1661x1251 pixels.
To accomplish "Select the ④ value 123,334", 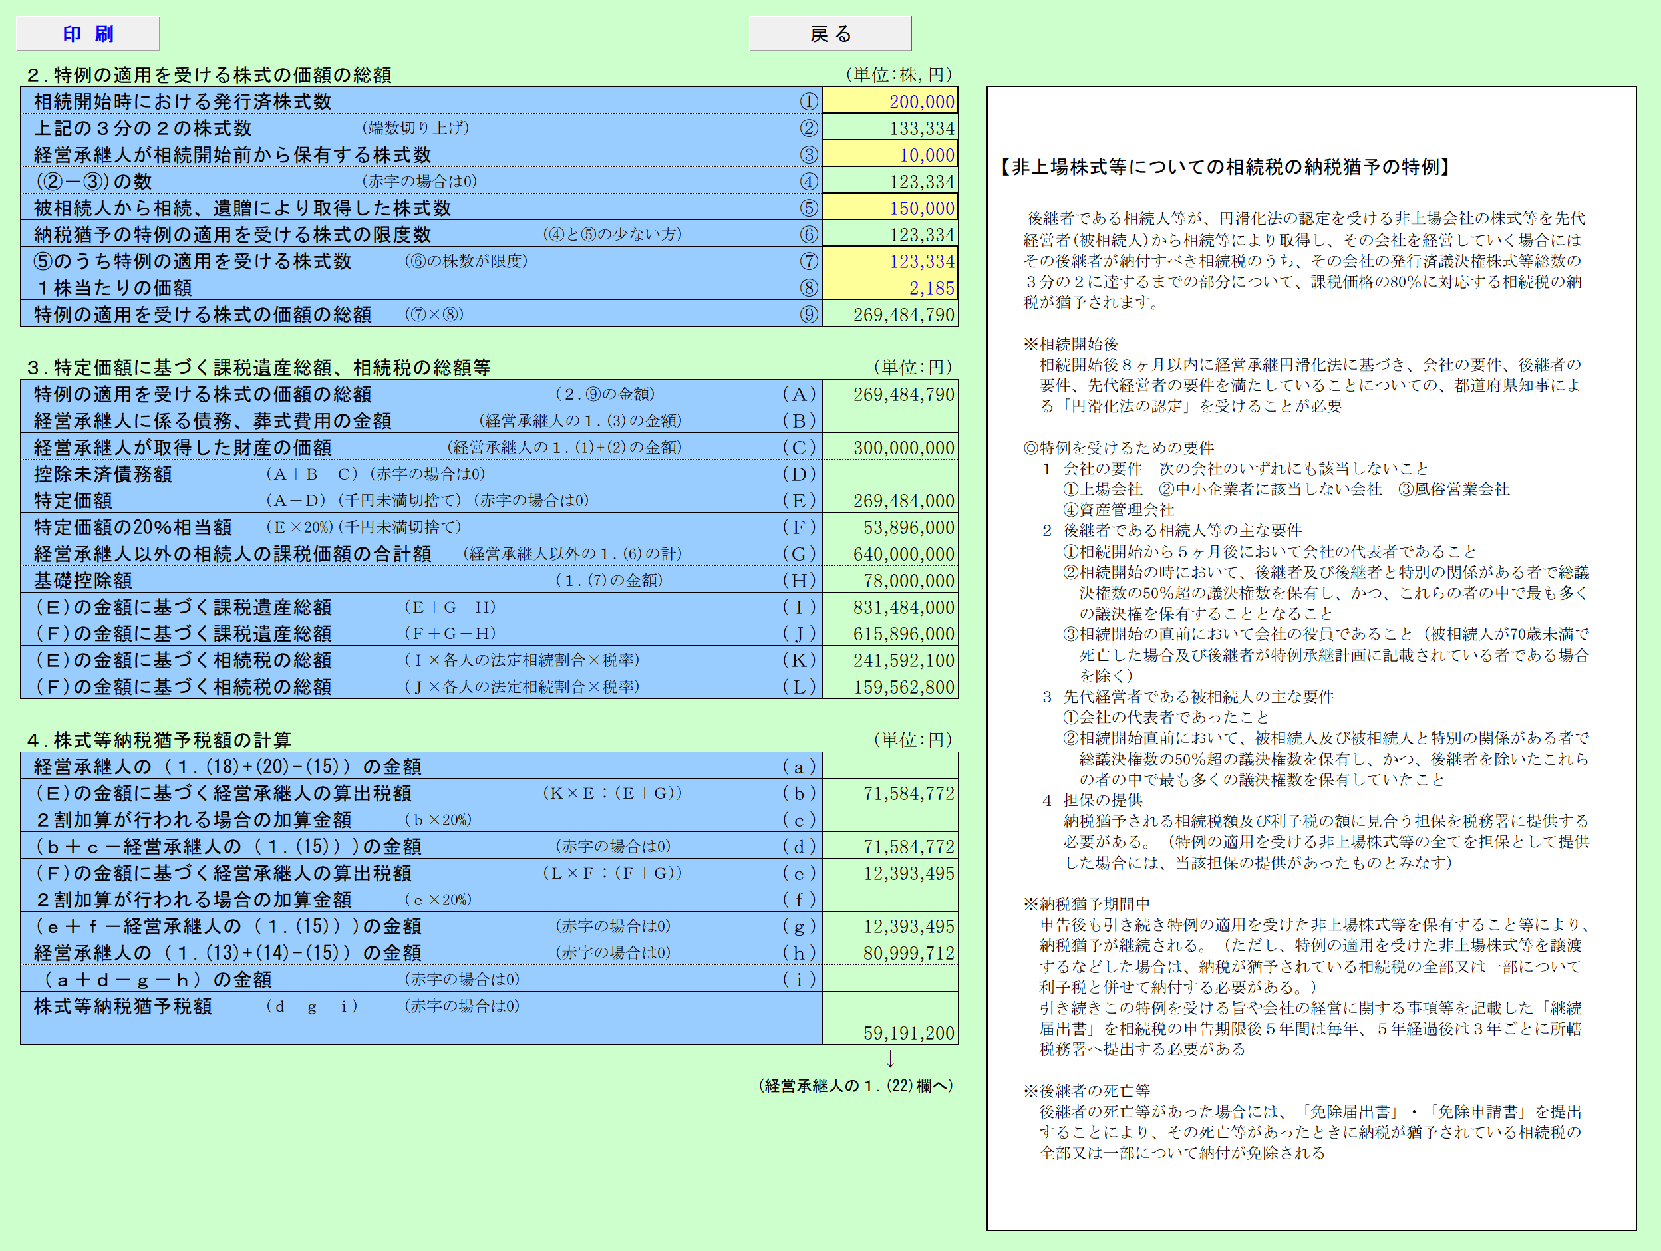I will (x=890, y=182).
